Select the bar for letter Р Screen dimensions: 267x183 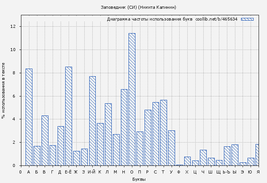tap(148, 138)
